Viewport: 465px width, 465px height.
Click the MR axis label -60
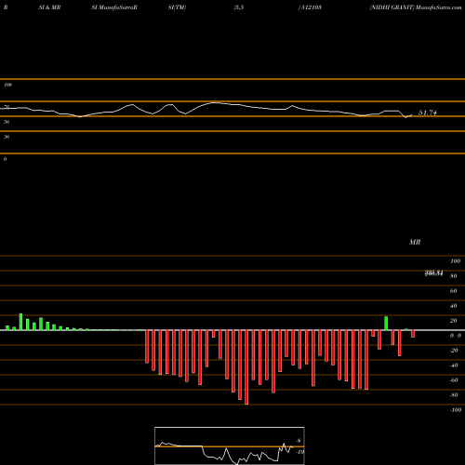click(454, 380)
